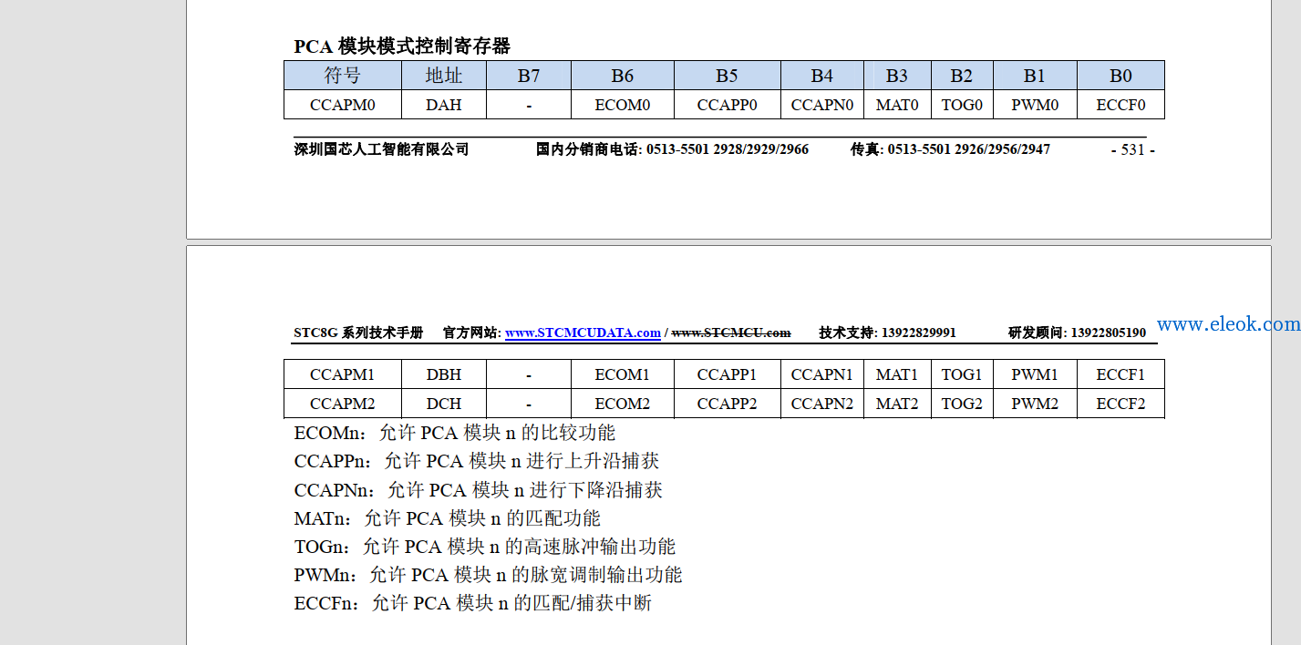Click the CCAPP1 cell

728,374
